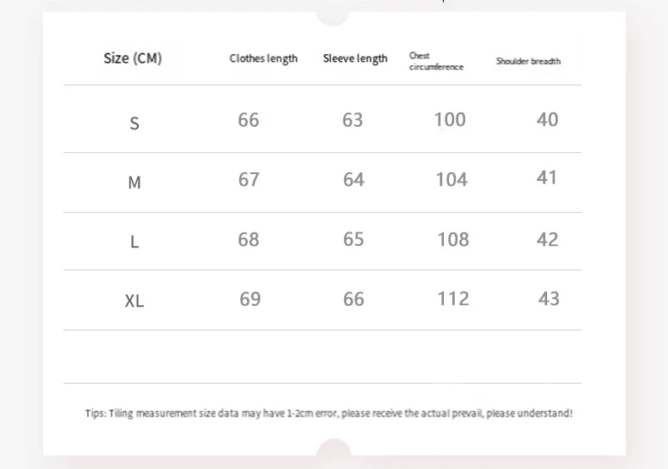Click the L size row label
The image size is (668, 469).
click(x=134, y=242)
